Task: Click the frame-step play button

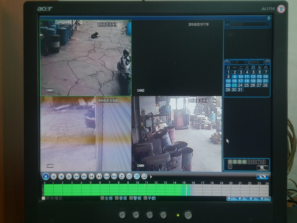Action: tap(69, 177)
